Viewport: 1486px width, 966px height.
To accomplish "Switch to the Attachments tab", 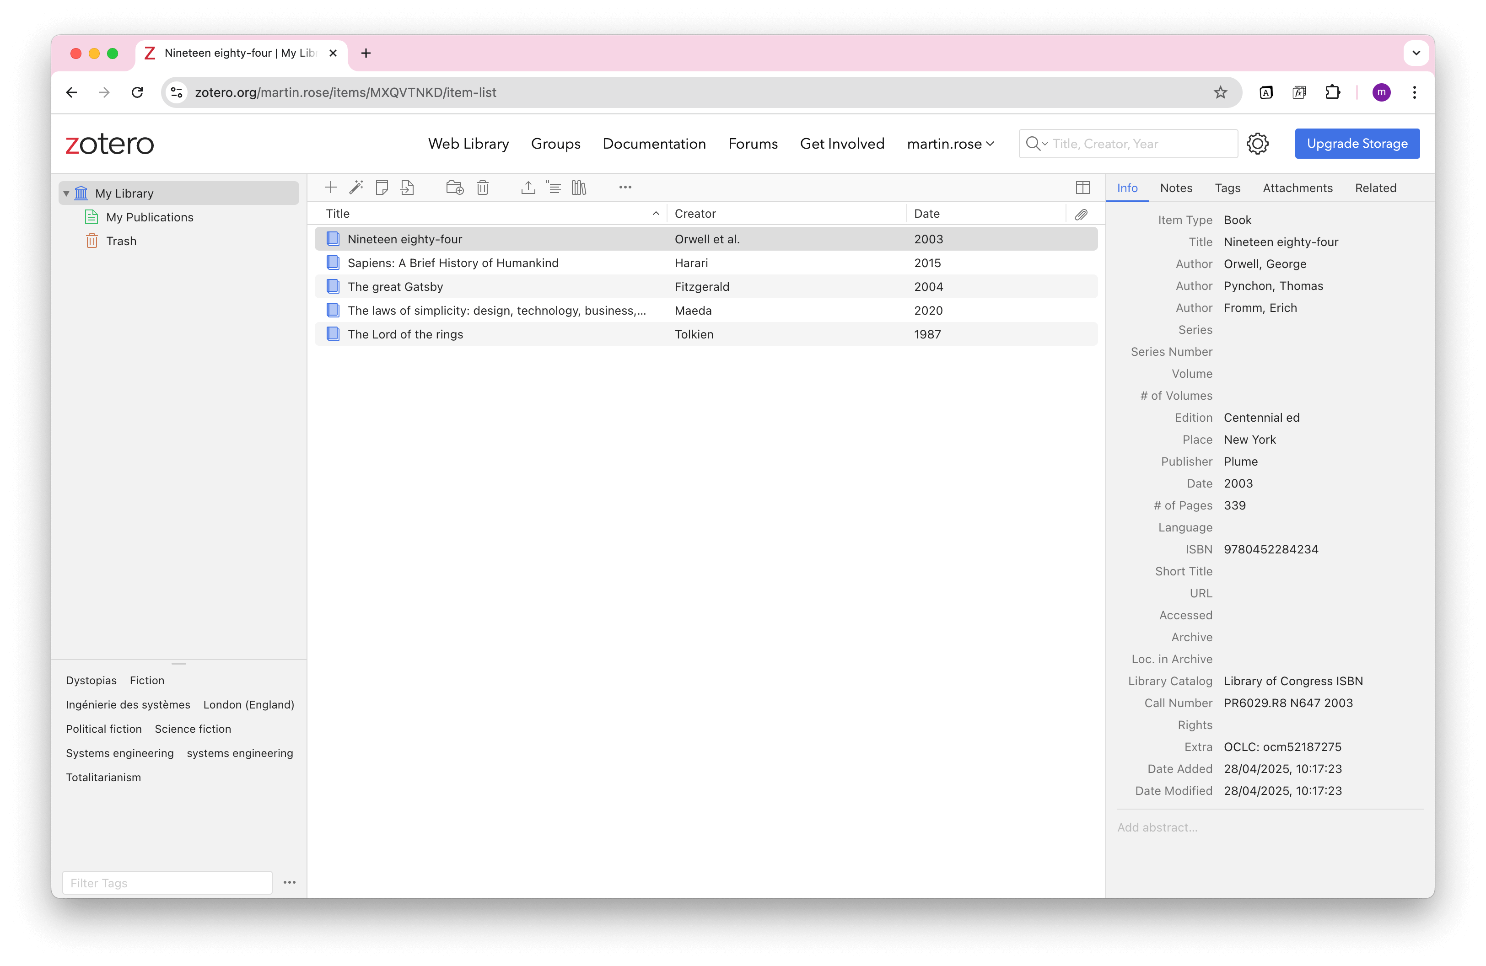I will pyautogui.click(x=1298, y=188).
